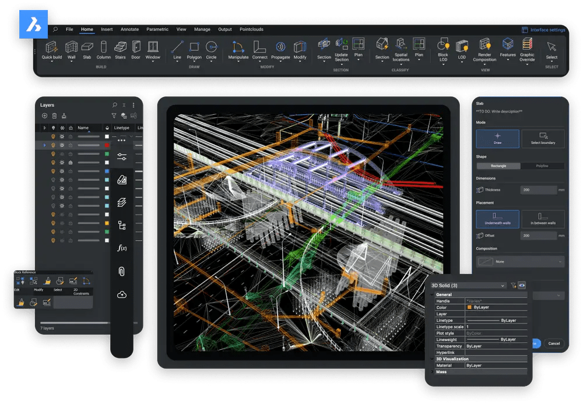Open the Composition None dropdown
The height and width of the screenshot is (404, 583).
point(520,261)
